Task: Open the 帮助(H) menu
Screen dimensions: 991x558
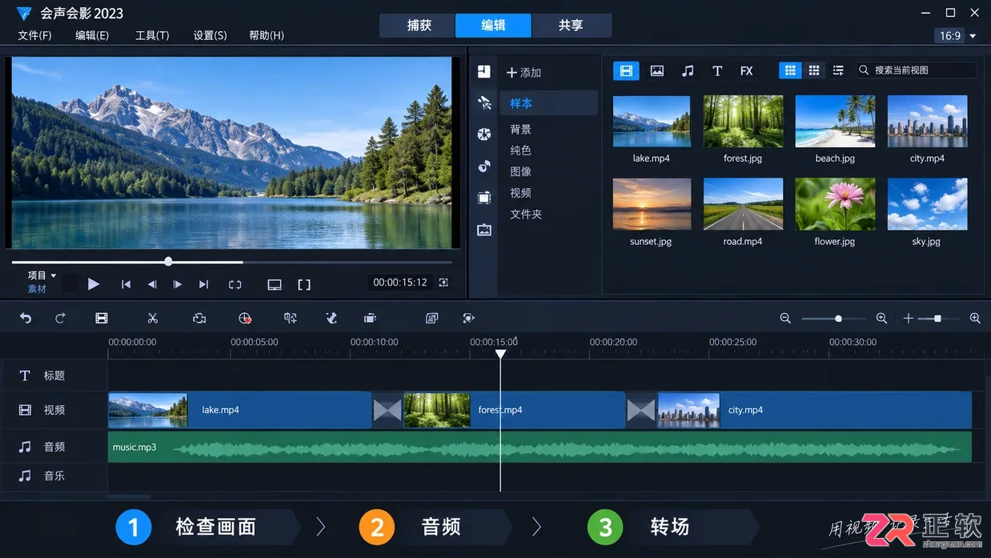Action: click(267, 35)
